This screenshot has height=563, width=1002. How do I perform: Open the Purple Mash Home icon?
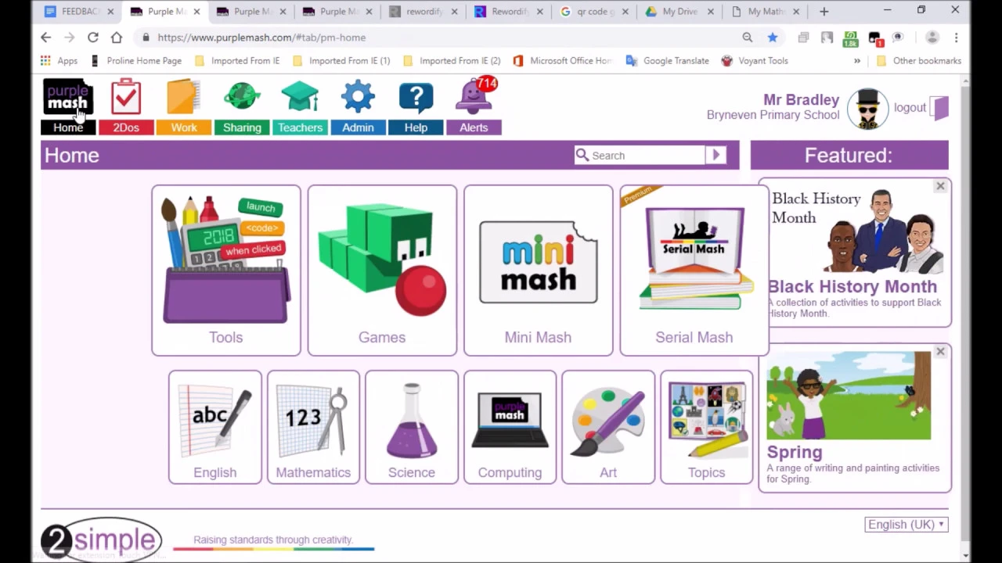pos(68,97)
